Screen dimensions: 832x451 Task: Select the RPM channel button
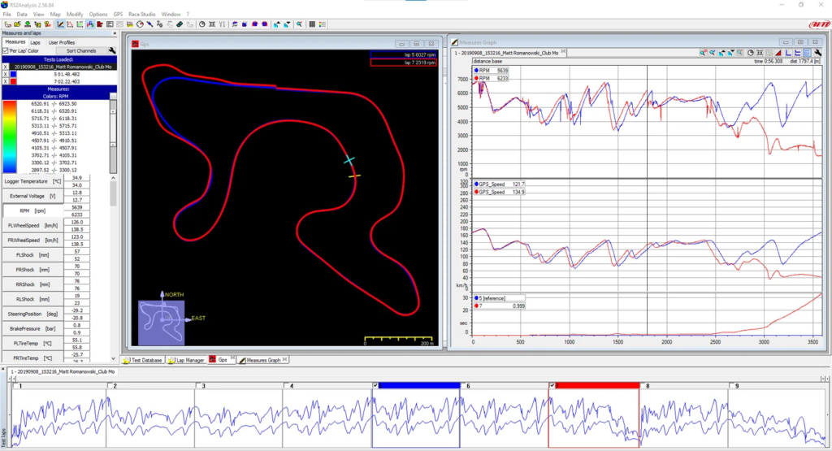coord(32,210)
